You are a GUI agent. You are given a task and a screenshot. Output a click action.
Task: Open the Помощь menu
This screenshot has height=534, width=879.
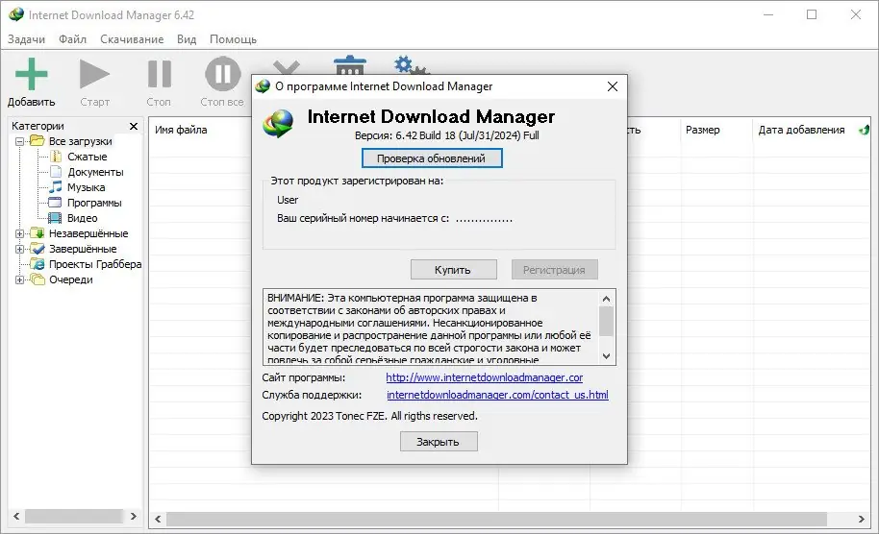tap(233, 39)
